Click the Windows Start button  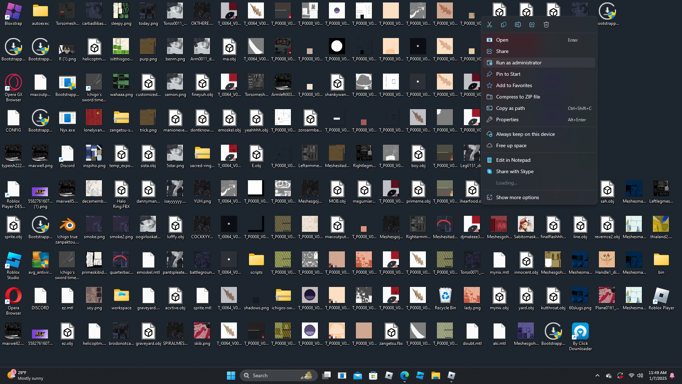(x=231, y=375)
